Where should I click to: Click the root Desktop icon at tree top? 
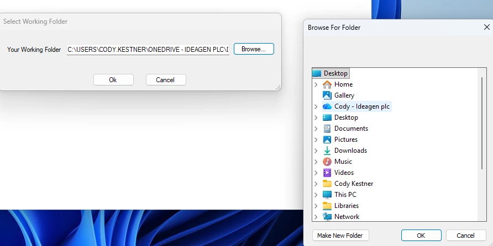pyautogui.click(x=317, y=73)
